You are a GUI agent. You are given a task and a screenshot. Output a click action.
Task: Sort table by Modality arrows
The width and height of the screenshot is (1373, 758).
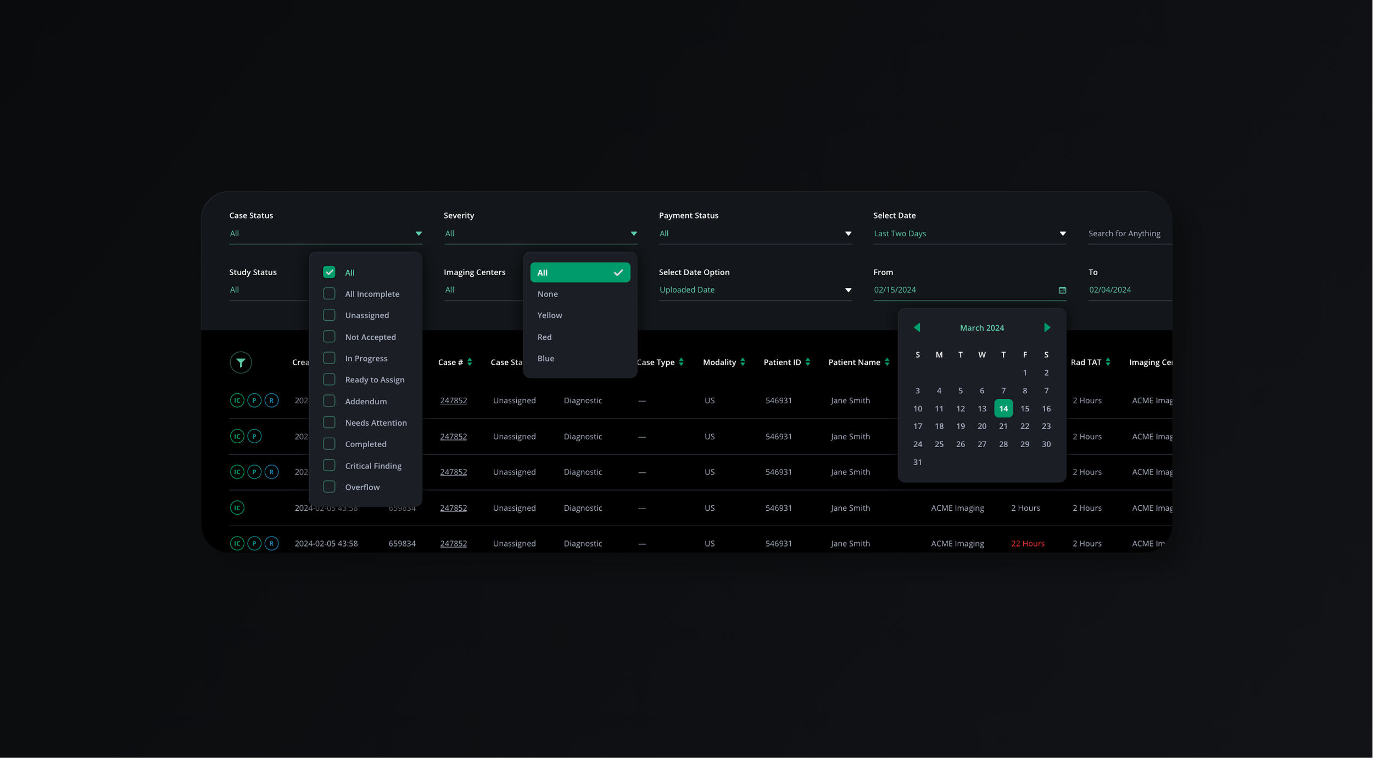(x=743, y=362)
